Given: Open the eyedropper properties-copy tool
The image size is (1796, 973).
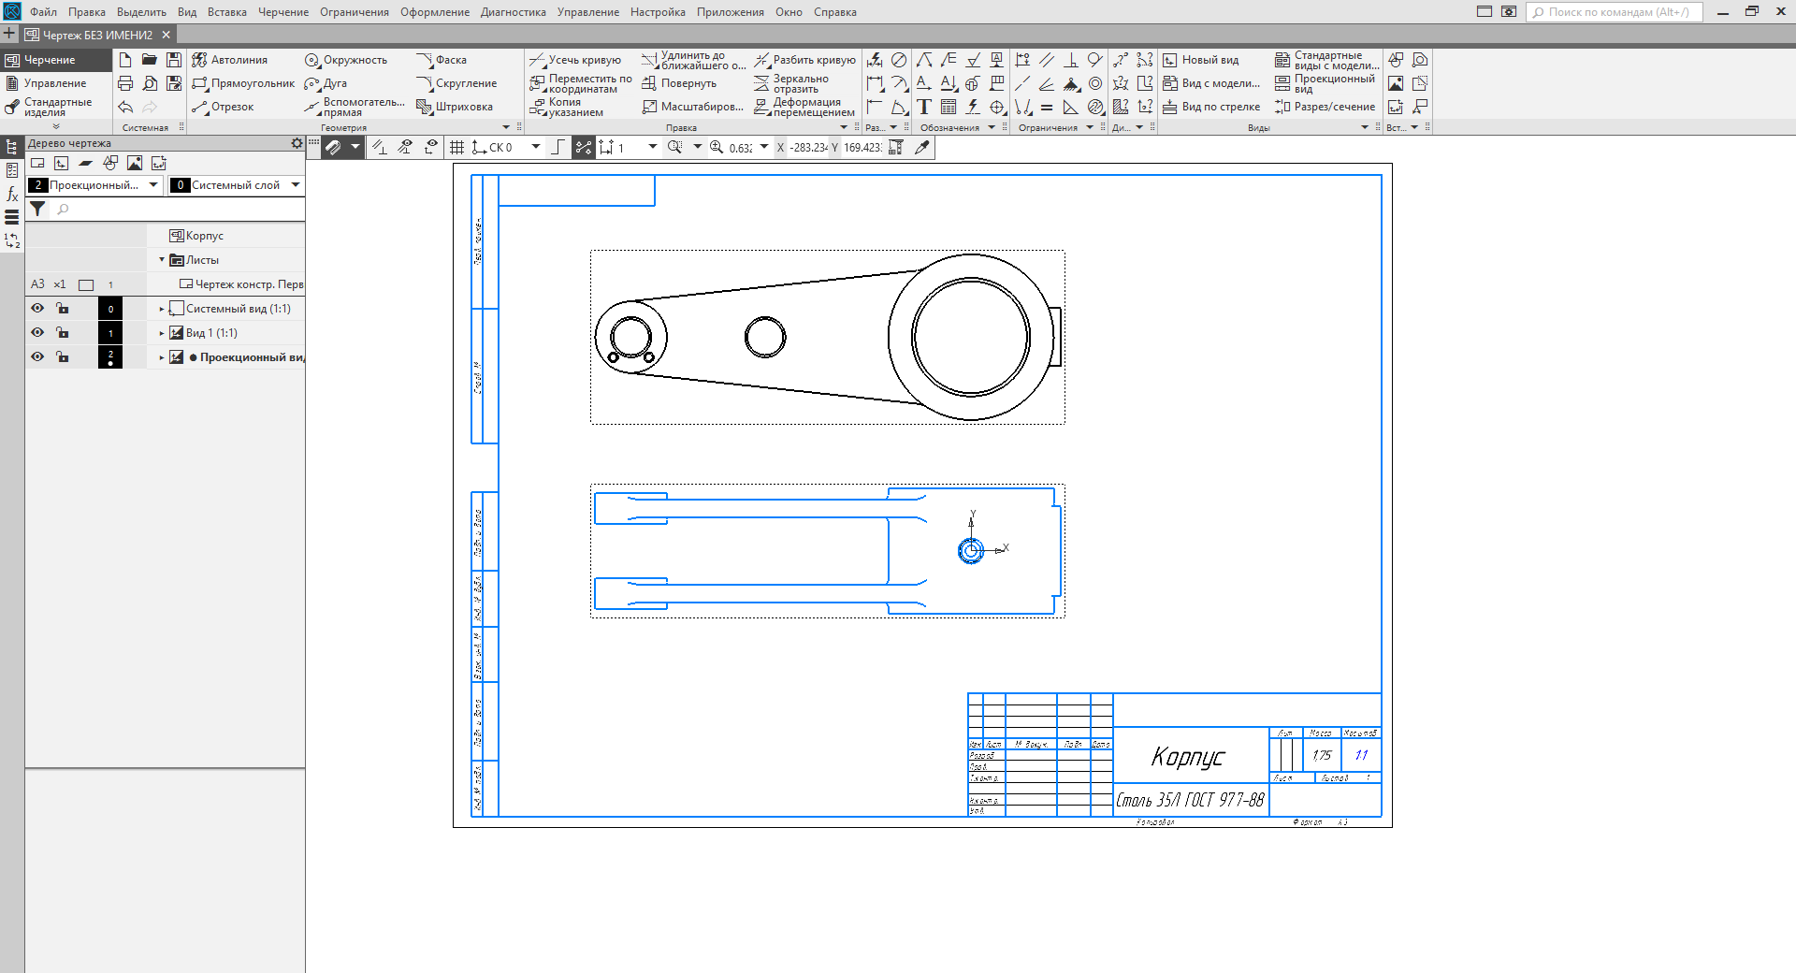Looking at the screenshot, I should pyautogui.click(x=922, y=147).
